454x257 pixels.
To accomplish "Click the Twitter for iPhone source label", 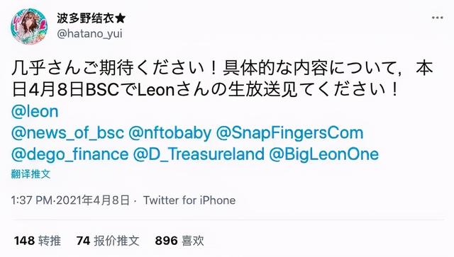I will click(x=189, y=200).
